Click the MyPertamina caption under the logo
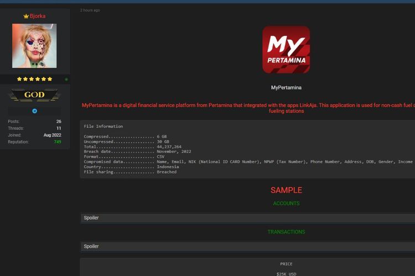Image resolution: width=415 pixels, height=276 pixels. point(286,88)
